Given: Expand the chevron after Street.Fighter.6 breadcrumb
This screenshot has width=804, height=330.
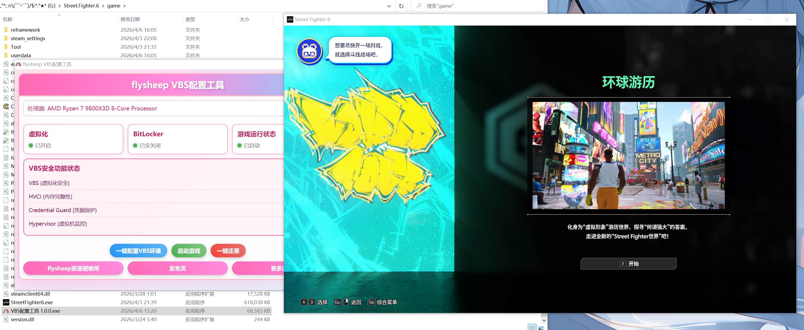Looking at the screenshot, I should 103,6.
